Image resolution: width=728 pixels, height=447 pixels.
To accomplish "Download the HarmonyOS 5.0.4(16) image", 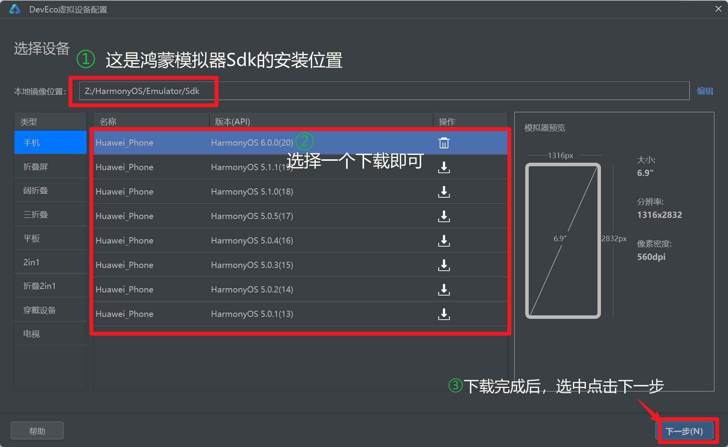I will (x=444, y=241).
